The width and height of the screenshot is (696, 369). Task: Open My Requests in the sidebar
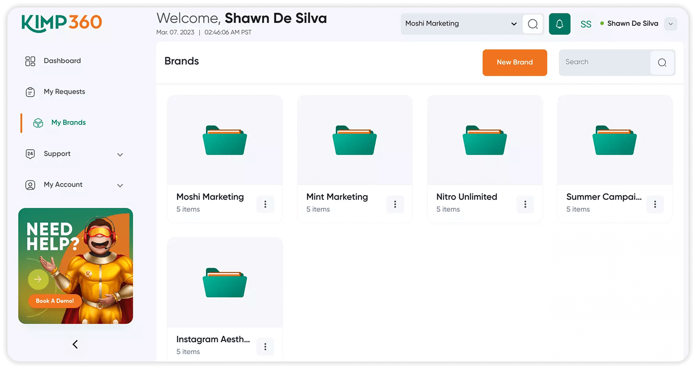[64, 92]
